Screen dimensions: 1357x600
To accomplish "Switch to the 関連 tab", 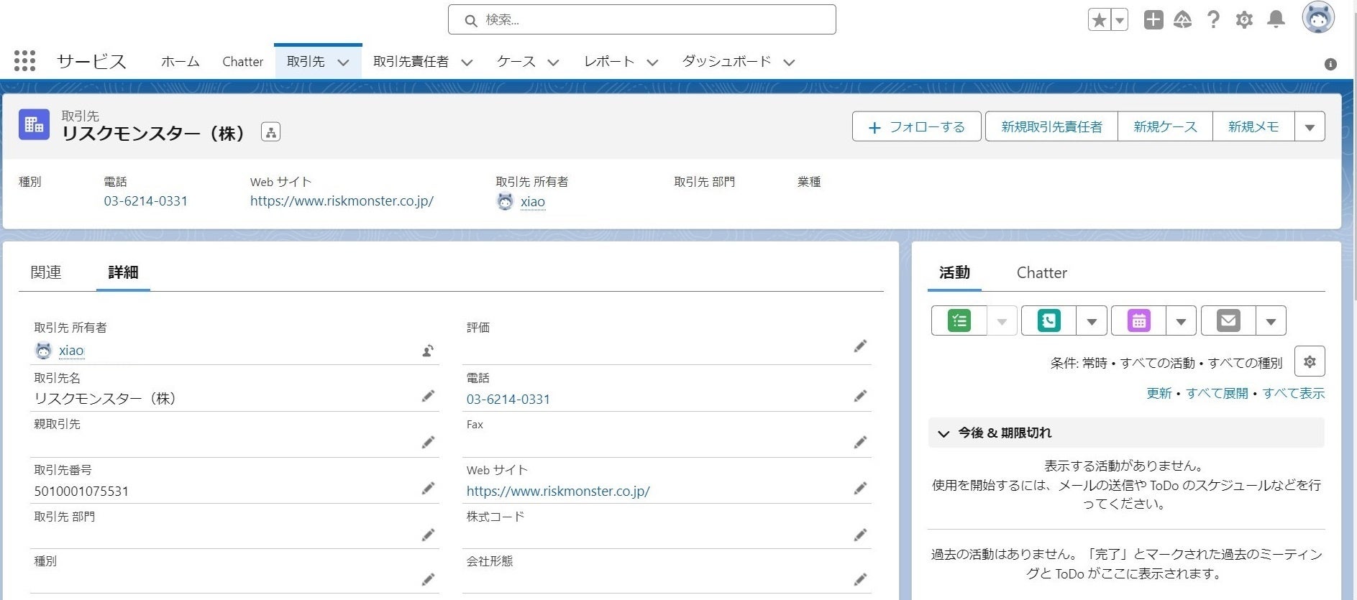I will pos(46,272).
